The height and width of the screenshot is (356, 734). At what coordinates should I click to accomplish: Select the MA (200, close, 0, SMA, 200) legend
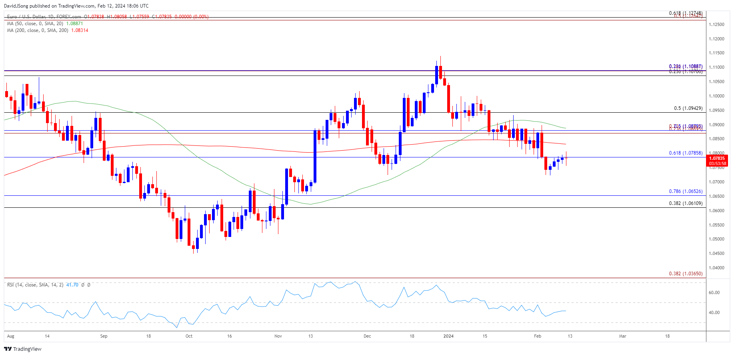pos(38,30)
